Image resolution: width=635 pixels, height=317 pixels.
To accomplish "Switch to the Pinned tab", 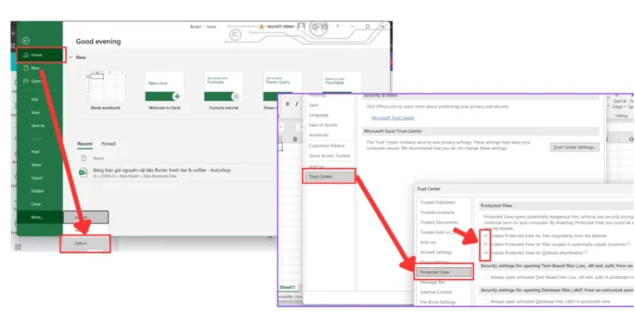I will [108, 144].
